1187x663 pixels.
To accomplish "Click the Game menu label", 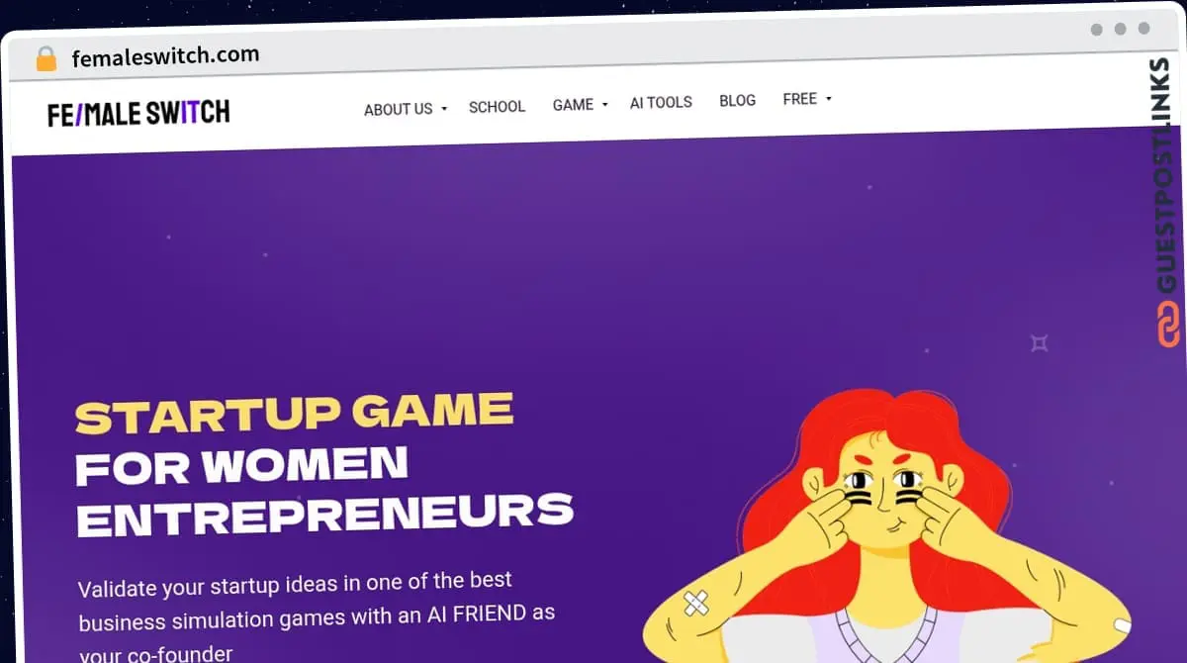I will coord(573,105).
